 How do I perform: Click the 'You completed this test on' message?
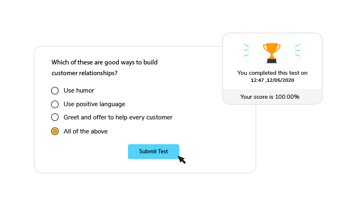coord(272,73)
